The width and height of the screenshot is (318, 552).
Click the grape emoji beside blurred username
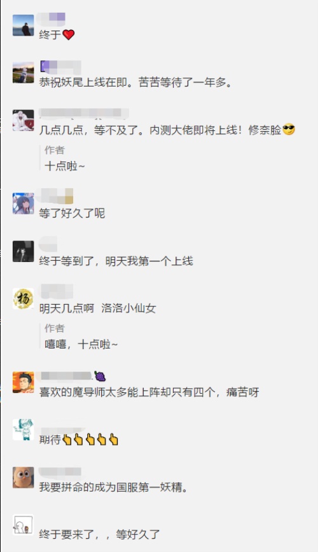100,376
